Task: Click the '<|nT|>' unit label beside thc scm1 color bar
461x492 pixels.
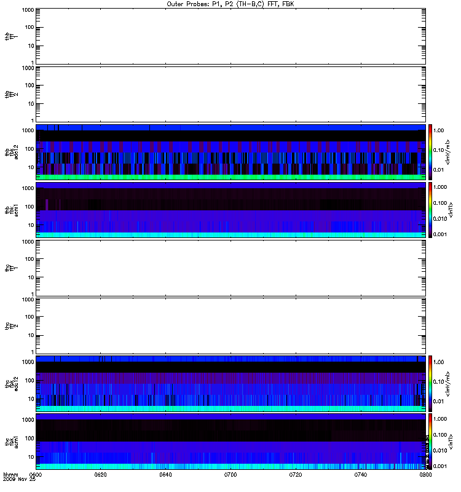Action: click(x=451, y=442)
